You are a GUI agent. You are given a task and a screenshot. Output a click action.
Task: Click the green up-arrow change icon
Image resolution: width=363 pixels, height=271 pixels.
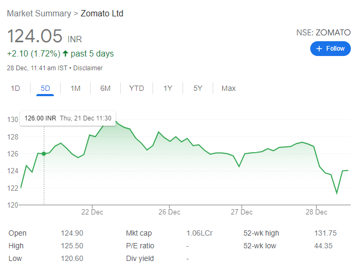(65, 53)
